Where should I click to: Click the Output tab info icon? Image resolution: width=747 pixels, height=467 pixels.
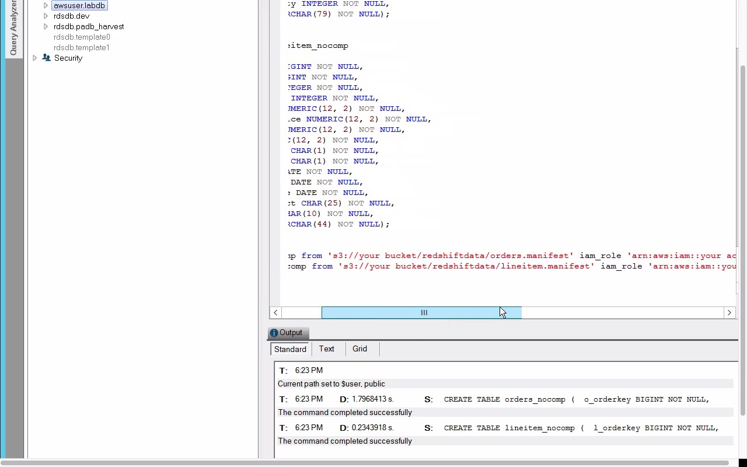pos(274,333)
